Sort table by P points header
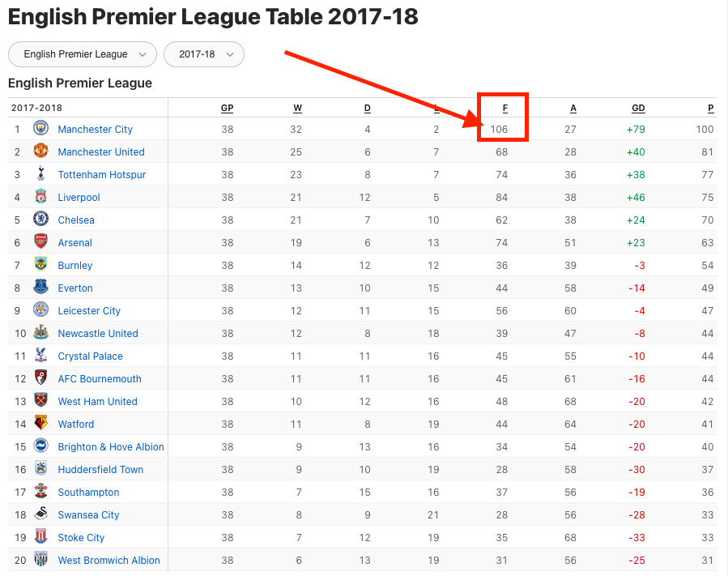Image resolution: width=728 pixels, height=576 pixels. click(x=710, y=109)
